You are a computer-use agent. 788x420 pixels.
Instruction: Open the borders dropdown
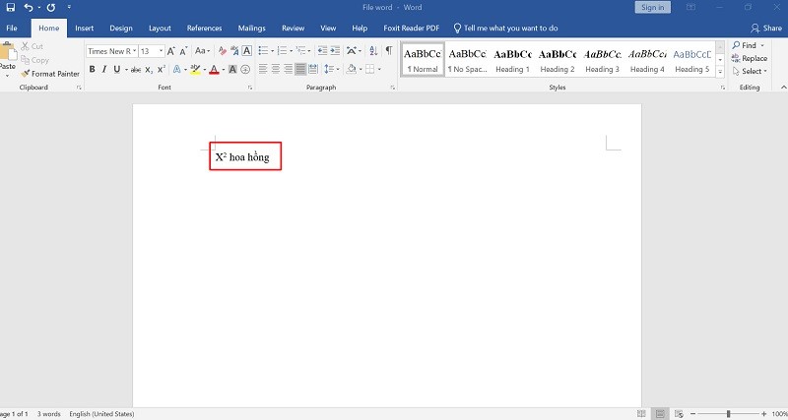(379, 69)
